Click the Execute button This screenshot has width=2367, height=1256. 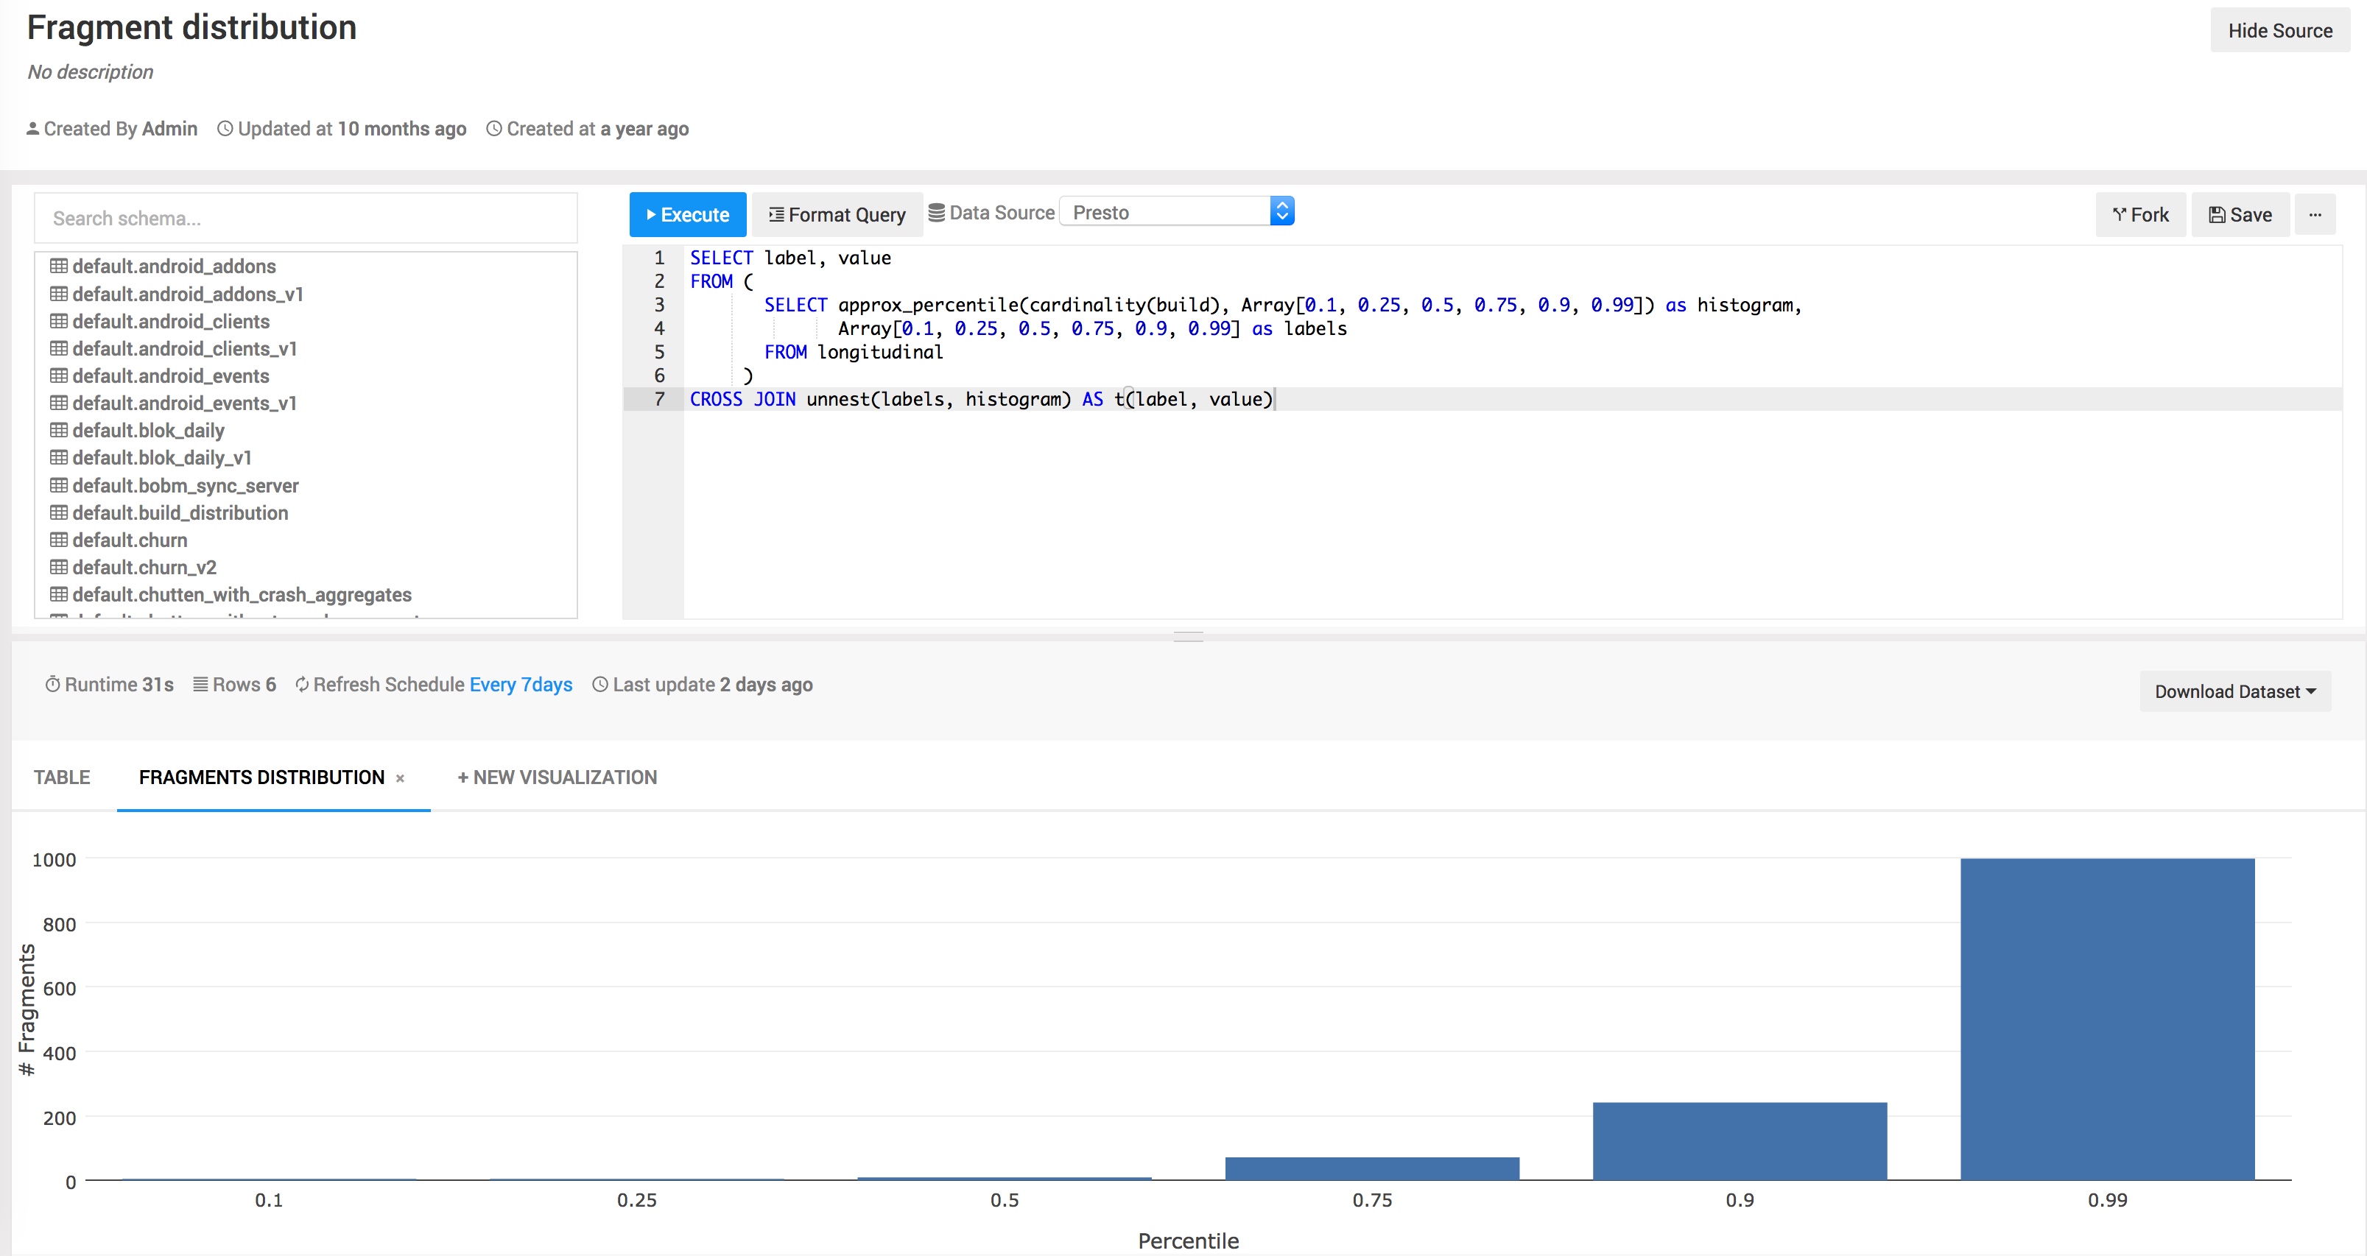pyautogui.click(x=687, y=214)
